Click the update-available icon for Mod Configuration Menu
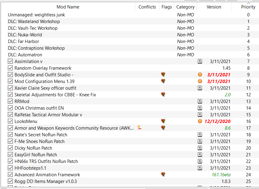This screenshot has height=189, width=259. coord(200,81)
